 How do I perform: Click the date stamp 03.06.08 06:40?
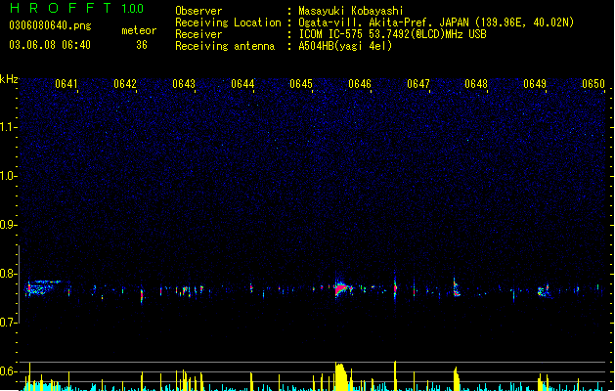50,45
